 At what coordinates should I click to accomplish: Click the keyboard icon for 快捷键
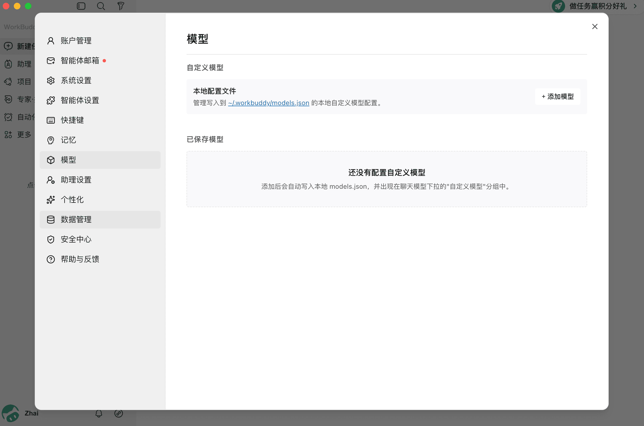(51, 120)
